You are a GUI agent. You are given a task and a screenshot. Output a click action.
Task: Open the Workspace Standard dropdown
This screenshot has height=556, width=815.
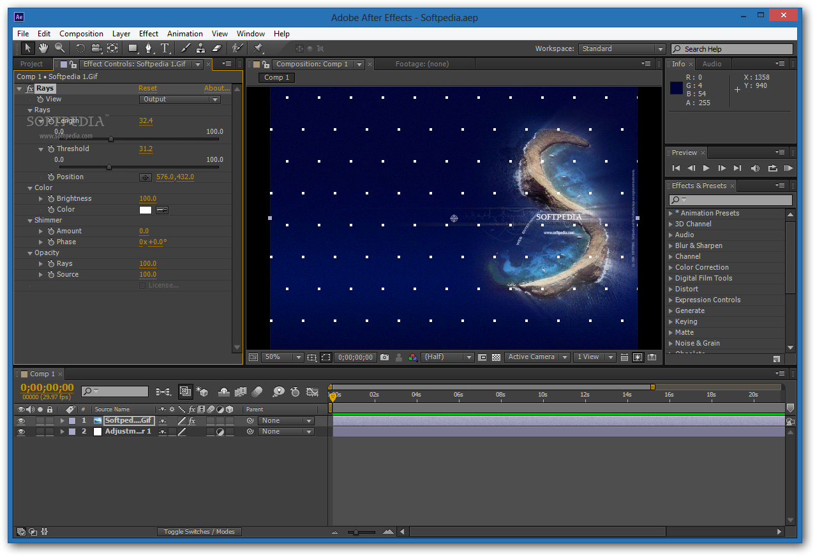point(622,49)
